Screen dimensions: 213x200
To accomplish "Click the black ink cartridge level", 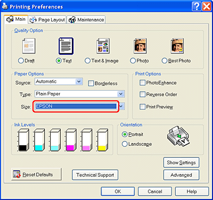I will point(23,140).
